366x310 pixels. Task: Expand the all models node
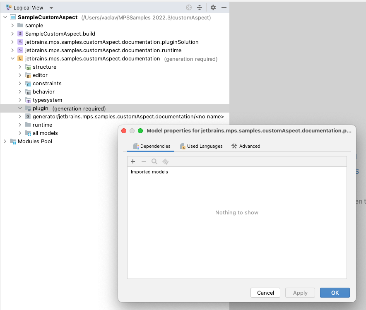click(x=20, y=133)
